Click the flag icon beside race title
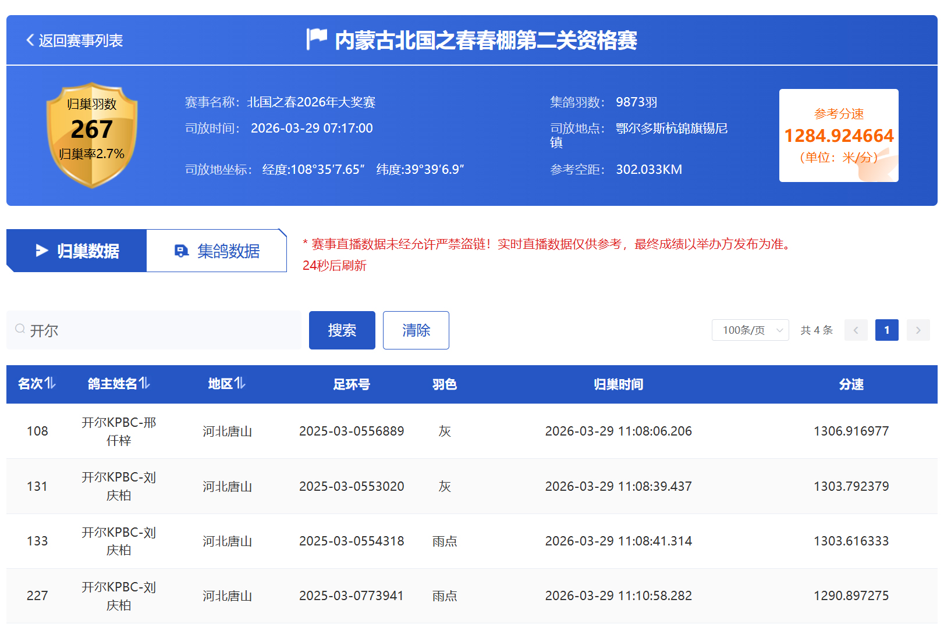This screenshot has height=635, width=951. click(x=317, y=40)
